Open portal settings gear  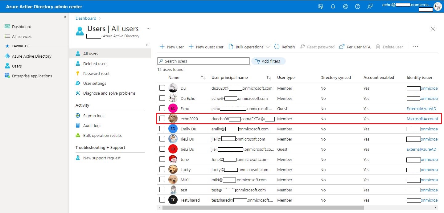[345, 6]
